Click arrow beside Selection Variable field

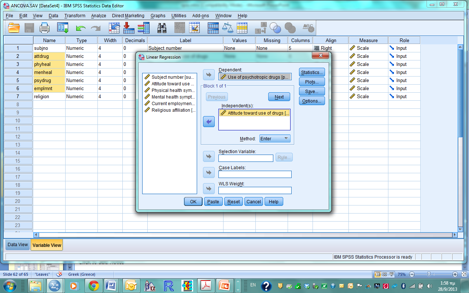point(208,156)
